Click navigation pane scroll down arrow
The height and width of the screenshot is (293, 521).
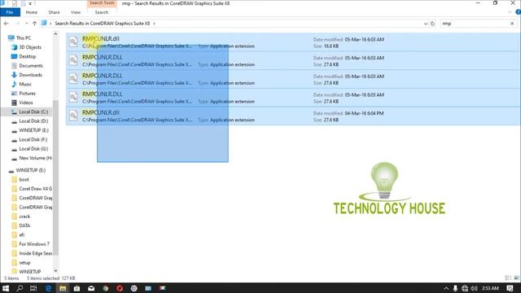55,270
